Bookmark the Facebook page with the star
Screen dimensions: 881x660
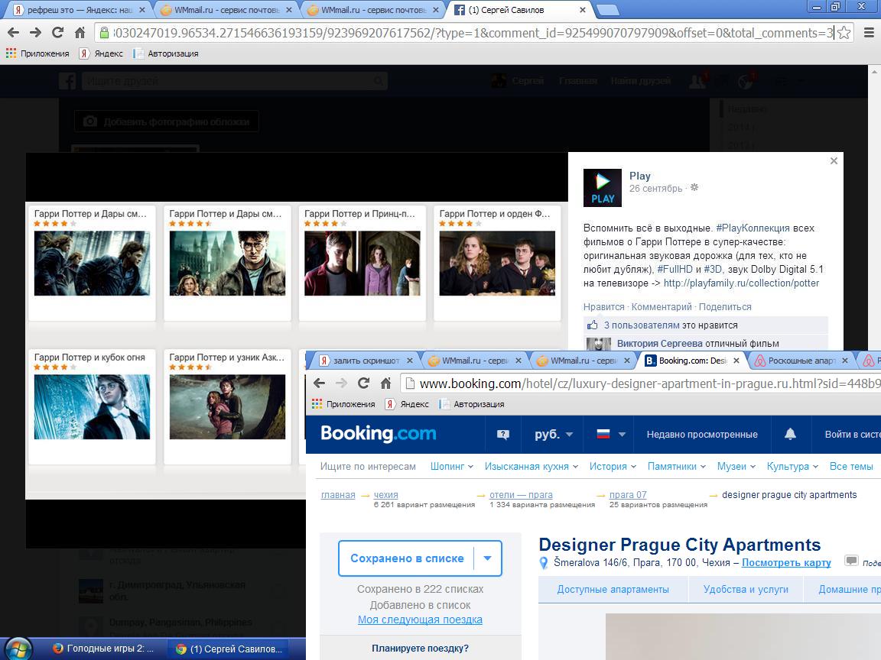coord(844,33)
